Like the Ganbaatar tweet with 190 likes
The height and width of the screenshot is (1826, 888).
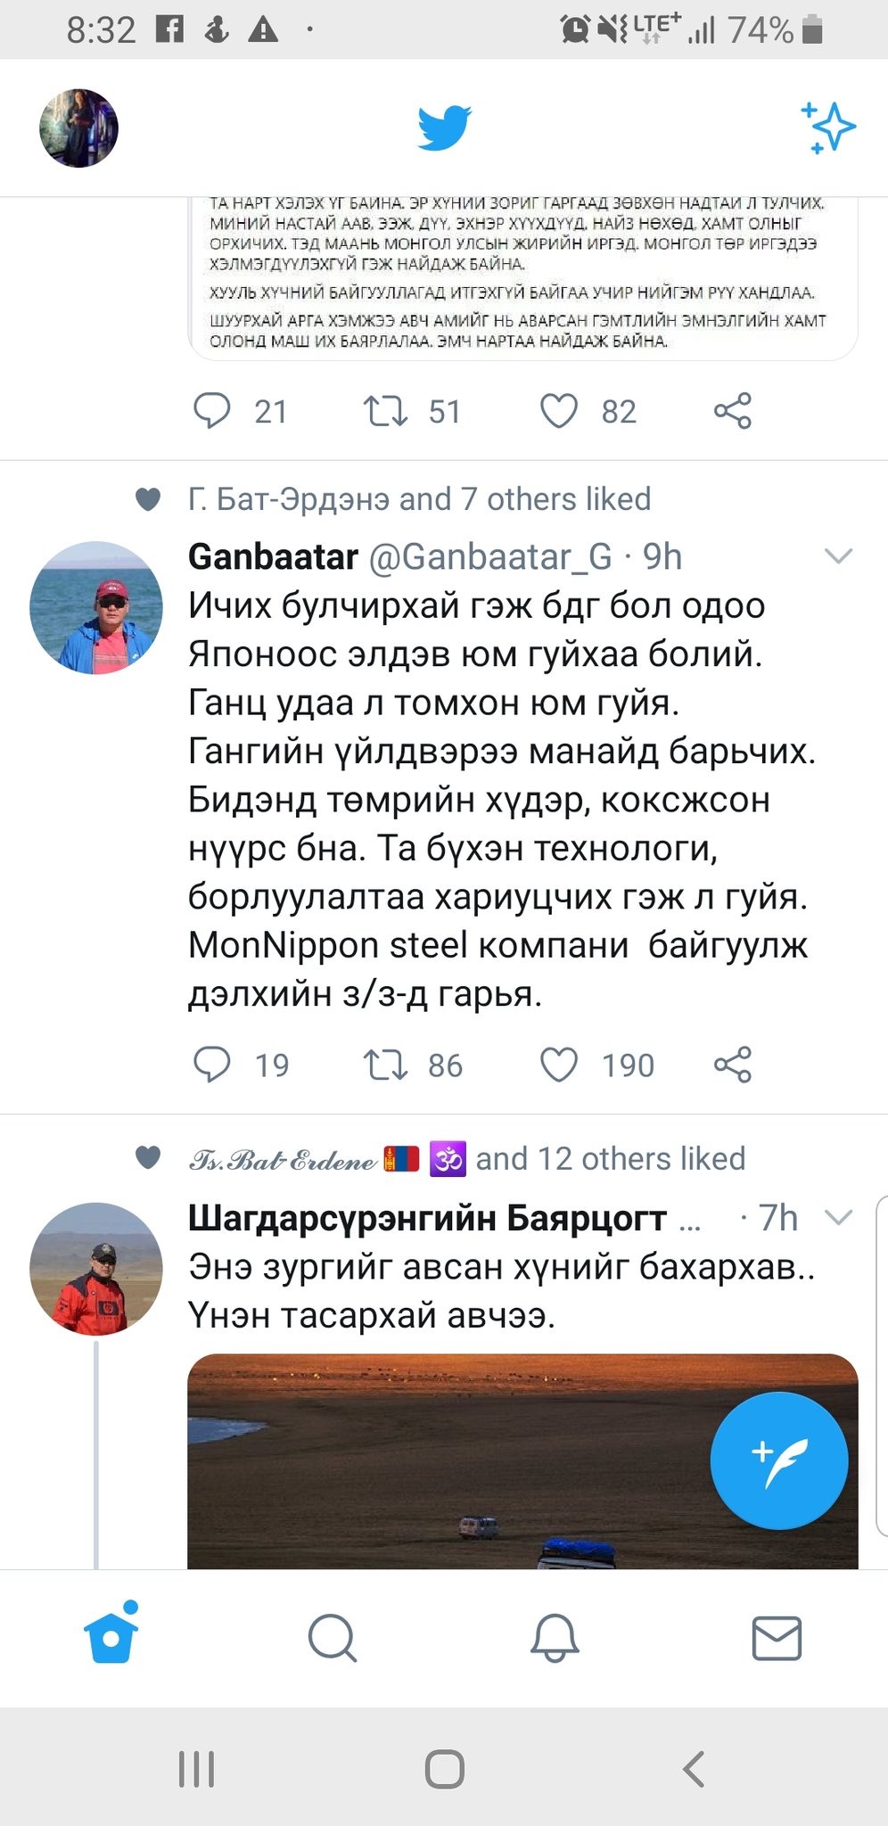[559, 1065]
